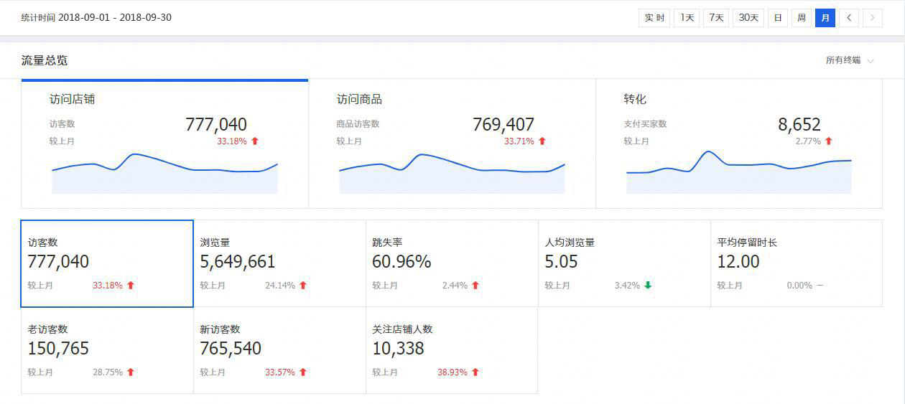Choose the 周 period button

tap(802, 18)
